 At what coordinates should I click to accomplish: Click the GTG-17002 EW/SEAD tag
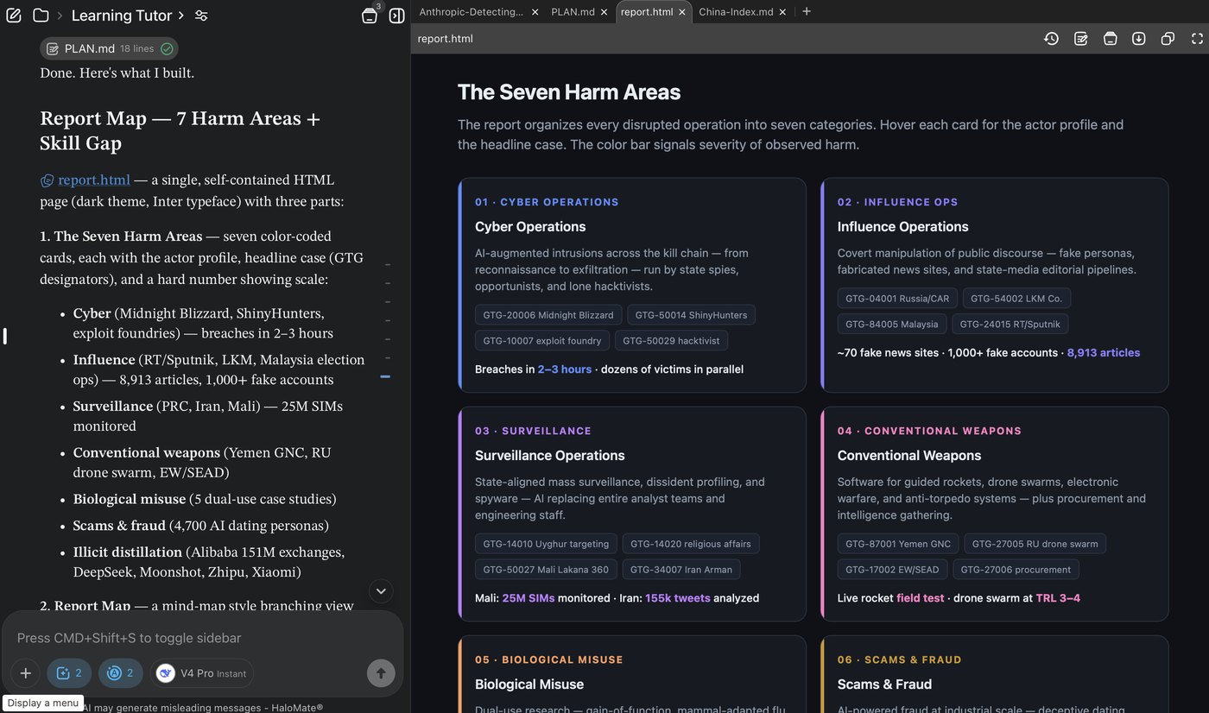892,570
